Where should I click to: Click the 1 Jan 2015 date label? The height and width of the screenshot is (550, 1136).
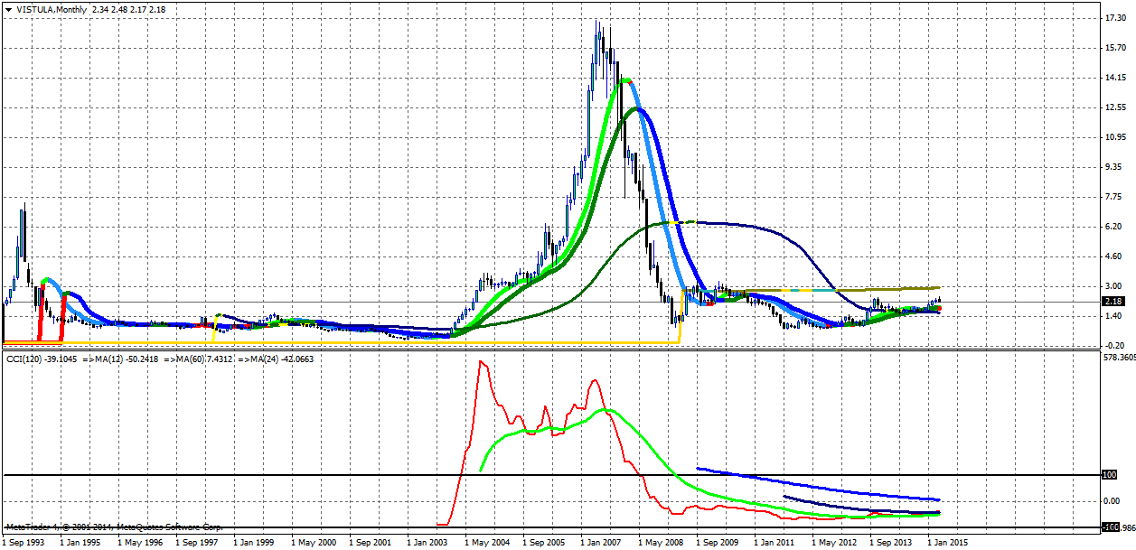949,543
